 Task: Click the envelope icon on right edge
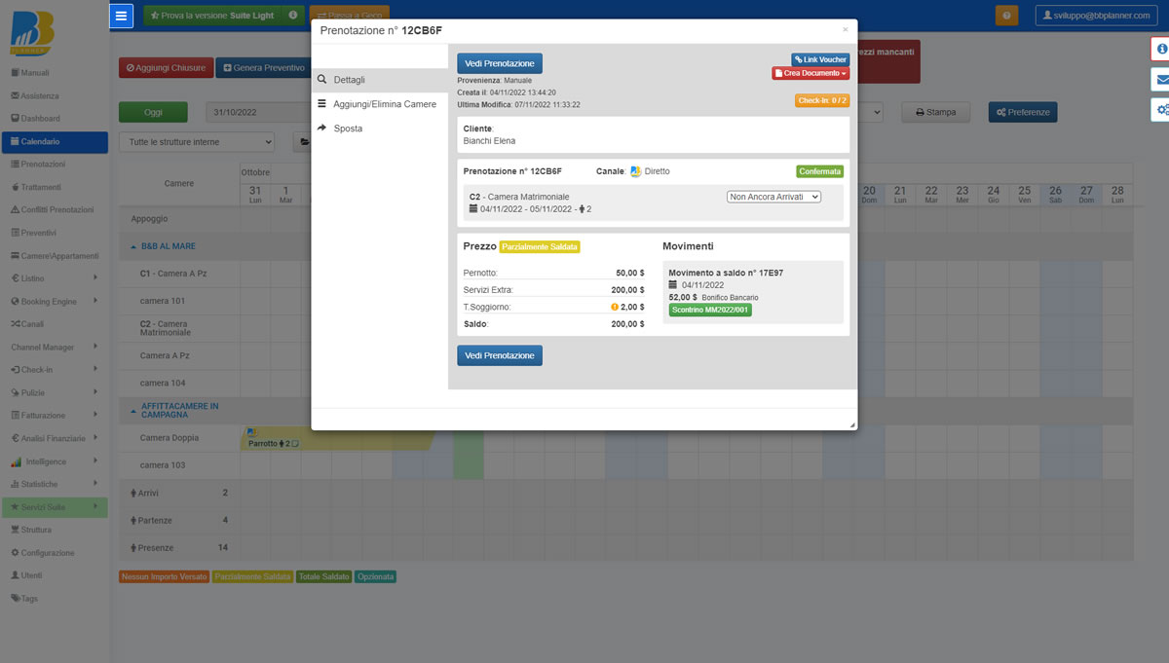pyautogui.click(x=1161, y=79)
